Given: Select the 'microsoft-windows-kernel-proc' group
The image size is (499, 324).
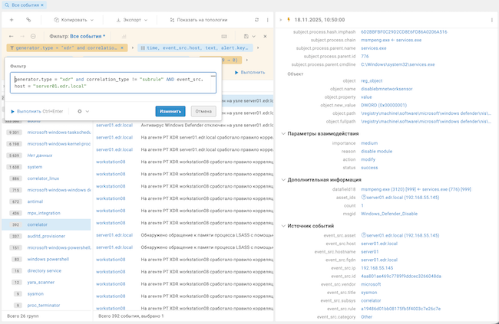Looking at the screenshot, I should coord(59,144).
